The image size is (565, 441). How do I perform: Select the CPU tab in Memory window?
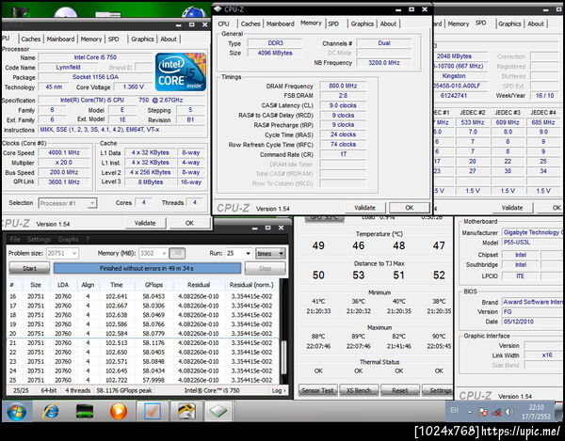coord(223,24)
